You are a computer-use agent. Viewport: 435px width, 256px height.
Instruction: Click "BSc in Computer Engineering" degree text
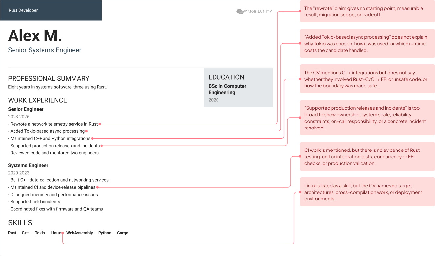pos(227,89)
